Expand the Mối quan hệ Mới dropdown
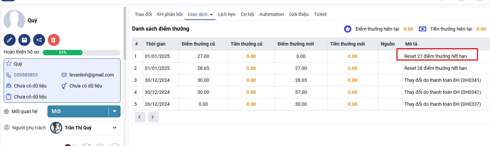The width and height of the screenshot is (490, 146). (x=115, y=111)
